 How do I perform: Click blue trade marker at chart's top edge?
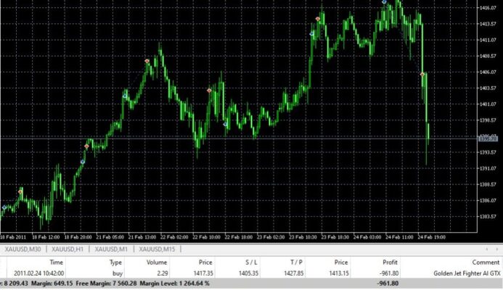(384, 2)
